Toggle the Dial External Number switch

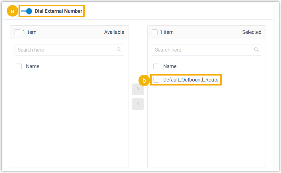coord(26,11)
